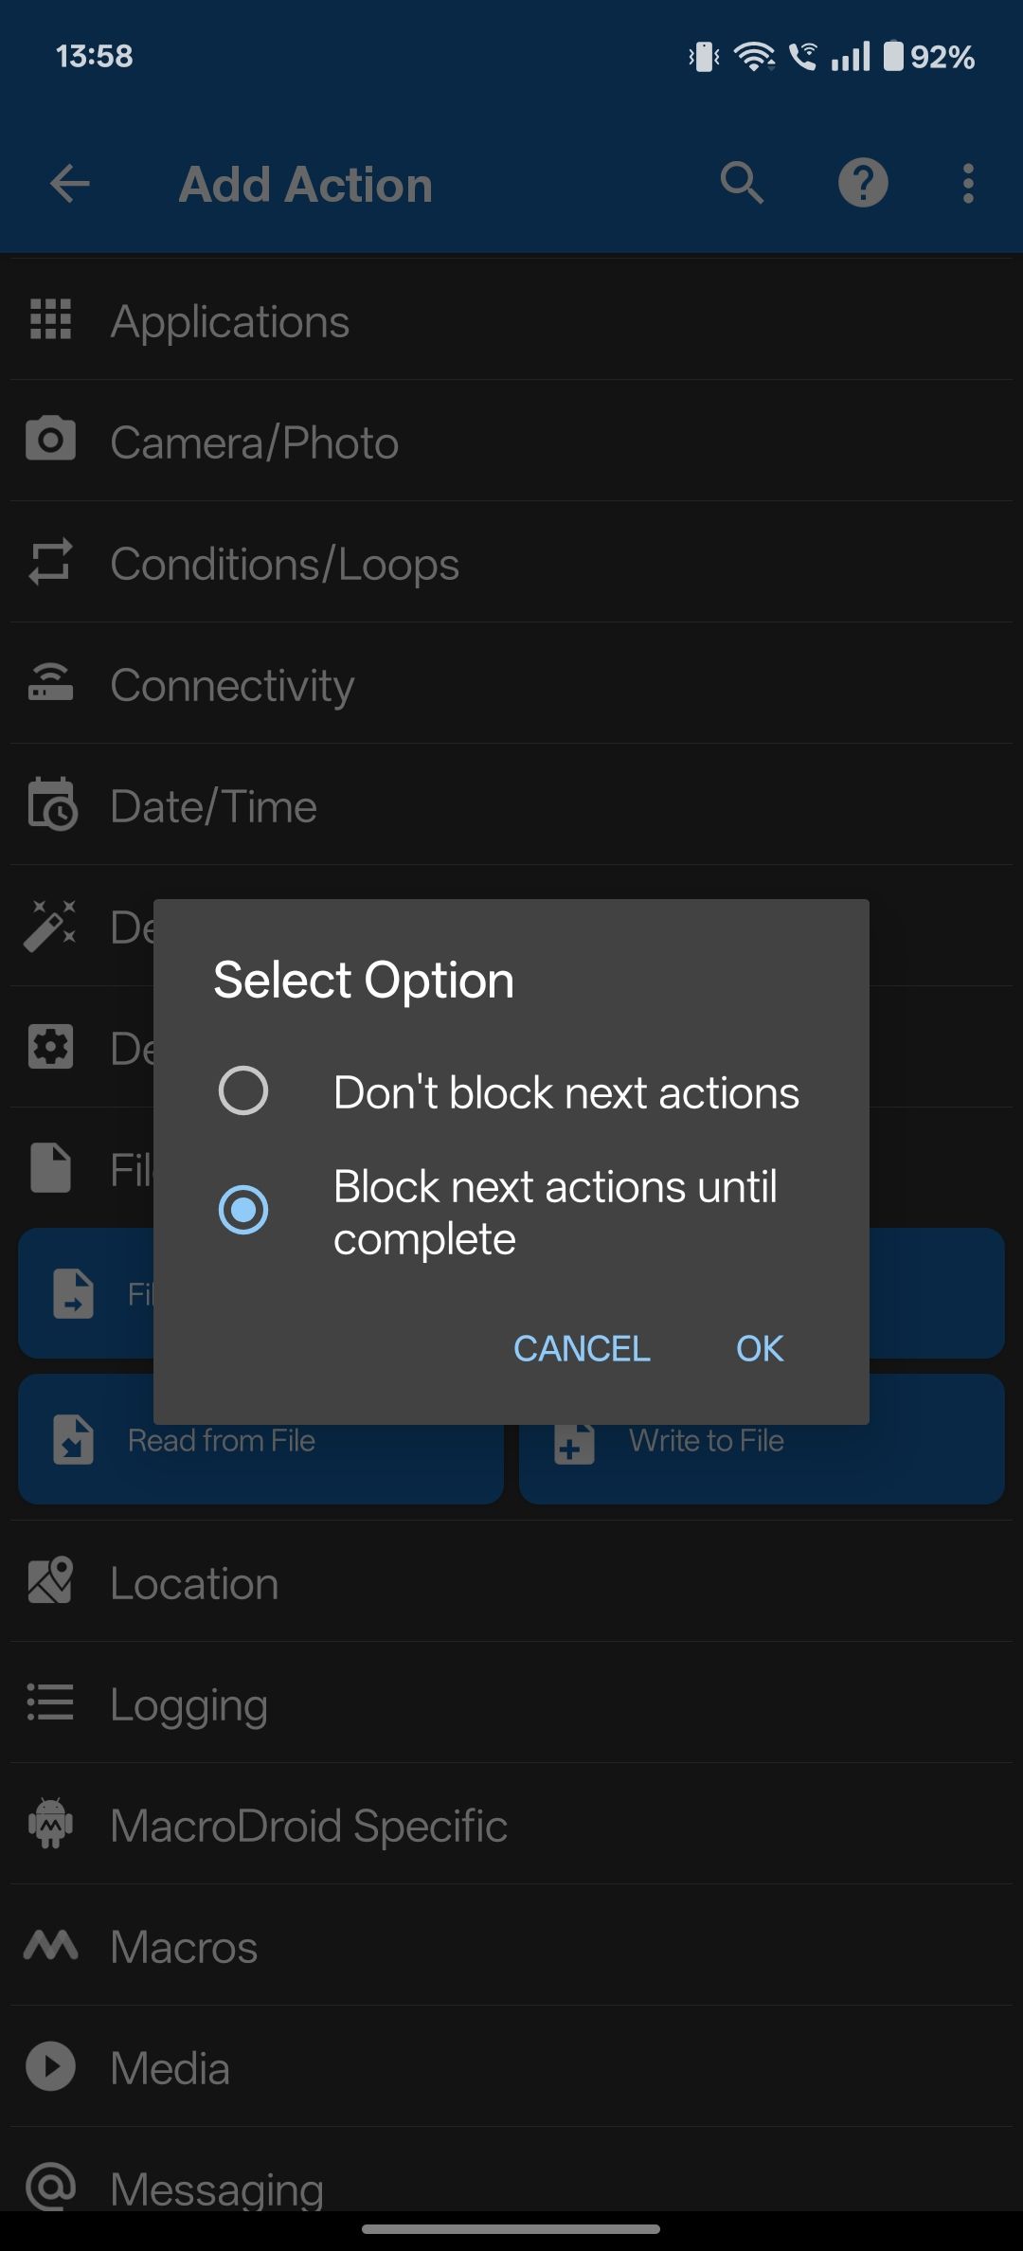This screenshot has width=1023, height=2251.
Task: Click the Applications grid icon
Action: tap(51, 319)
